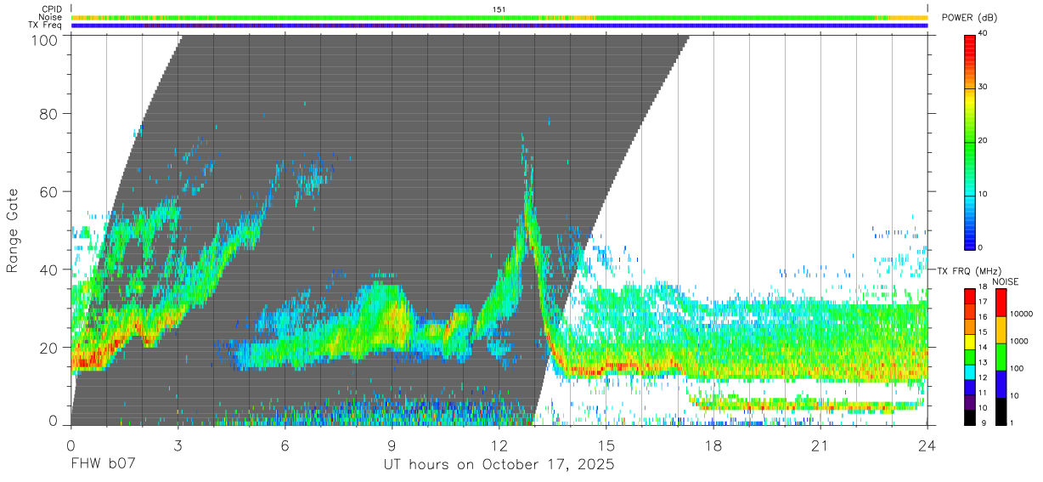
Task: Click the NOISE legend title
Action: coord(1005,281)
